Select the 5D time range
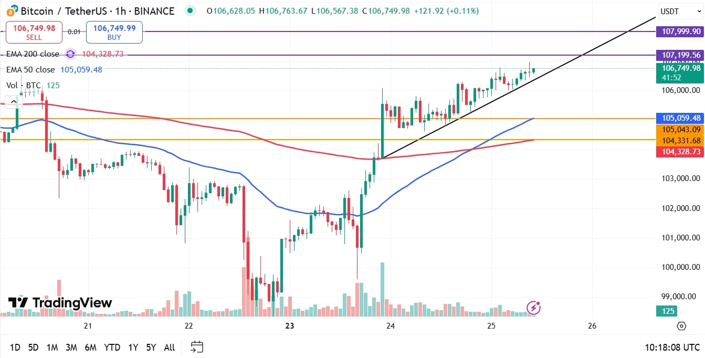This screenshot has height=358, width=705. tap(34, 347)
